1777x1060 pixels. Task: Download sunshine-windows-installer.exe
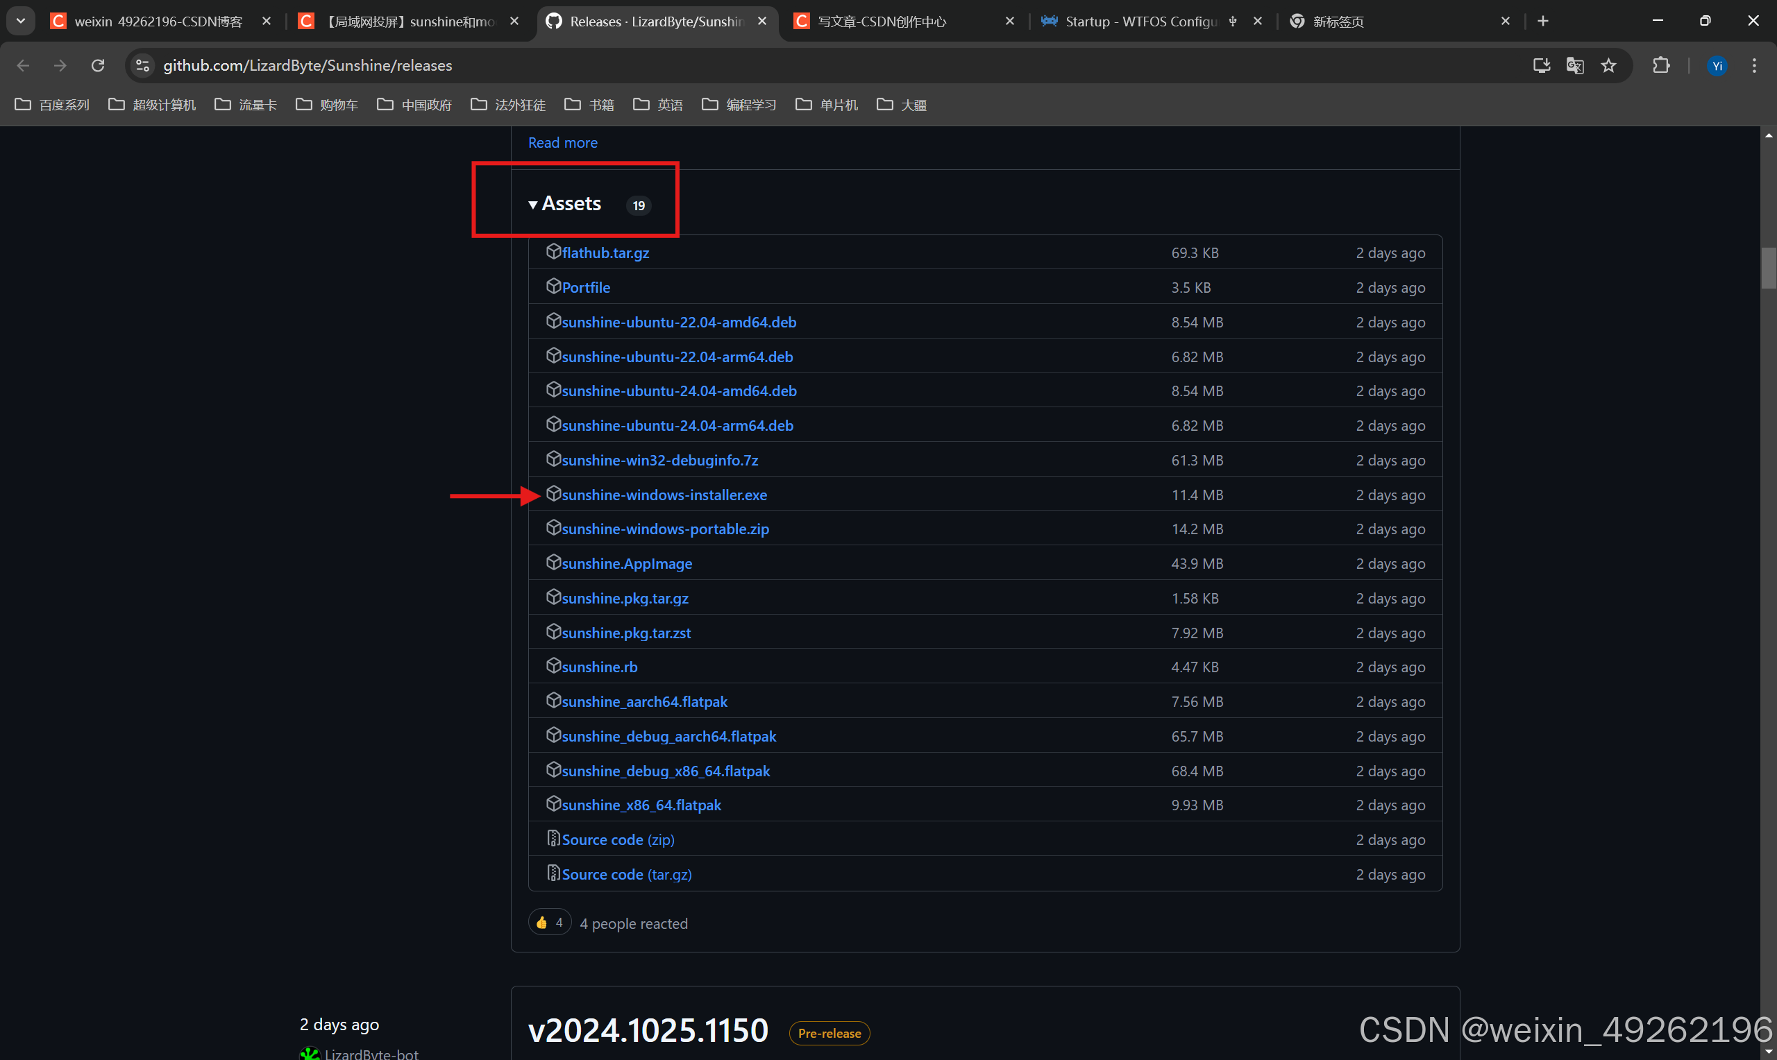(664, 495)
